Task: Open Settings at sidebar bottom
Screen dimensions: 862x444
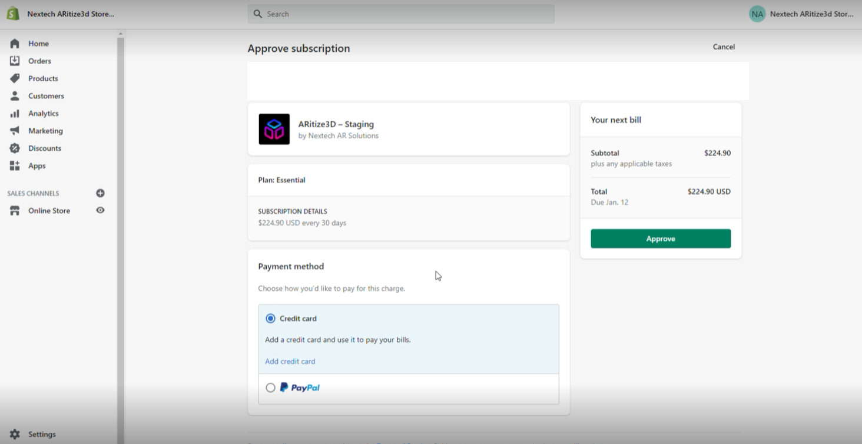Action: 42,435
